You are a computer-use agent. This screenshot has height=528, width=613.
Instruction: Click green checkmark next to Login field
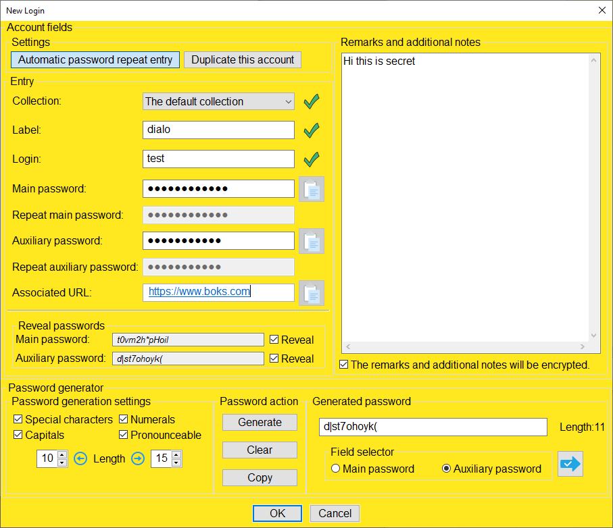tap(311, 159)
